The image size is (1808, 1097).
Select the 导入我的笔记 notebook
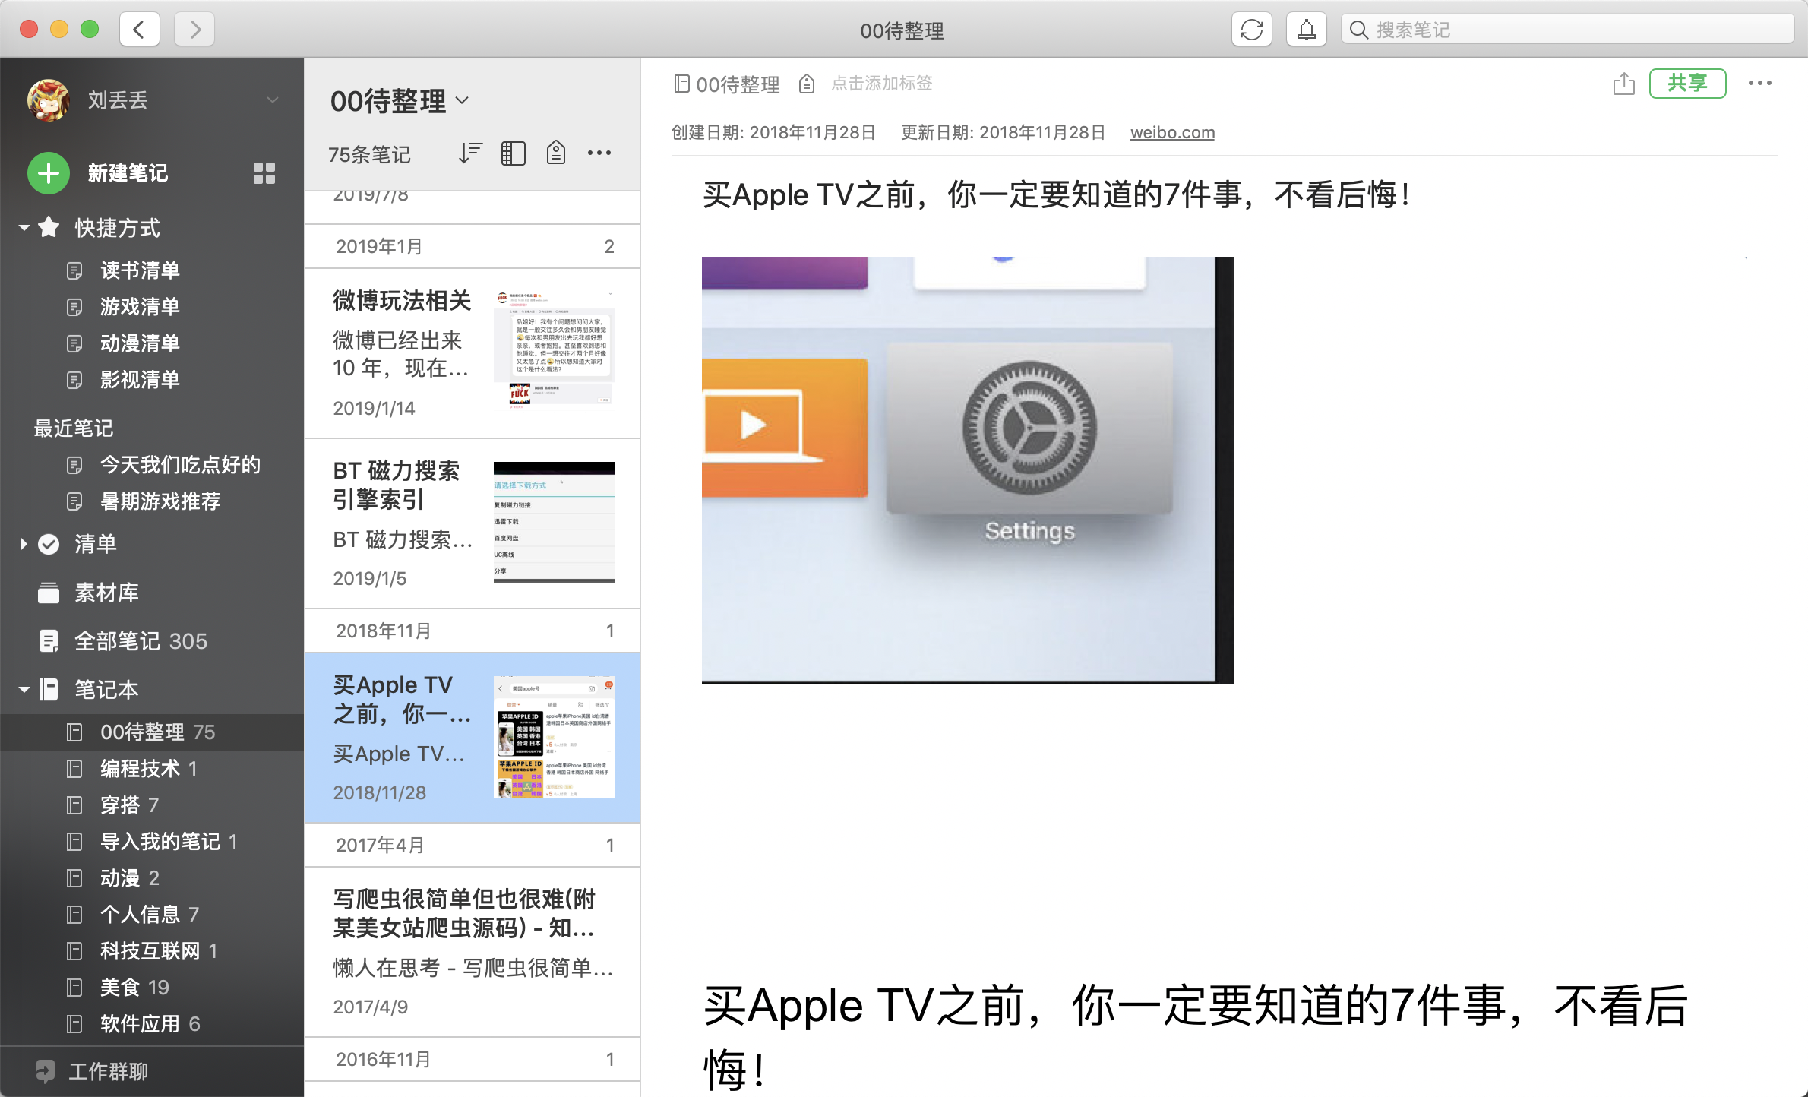coord(152,842)
